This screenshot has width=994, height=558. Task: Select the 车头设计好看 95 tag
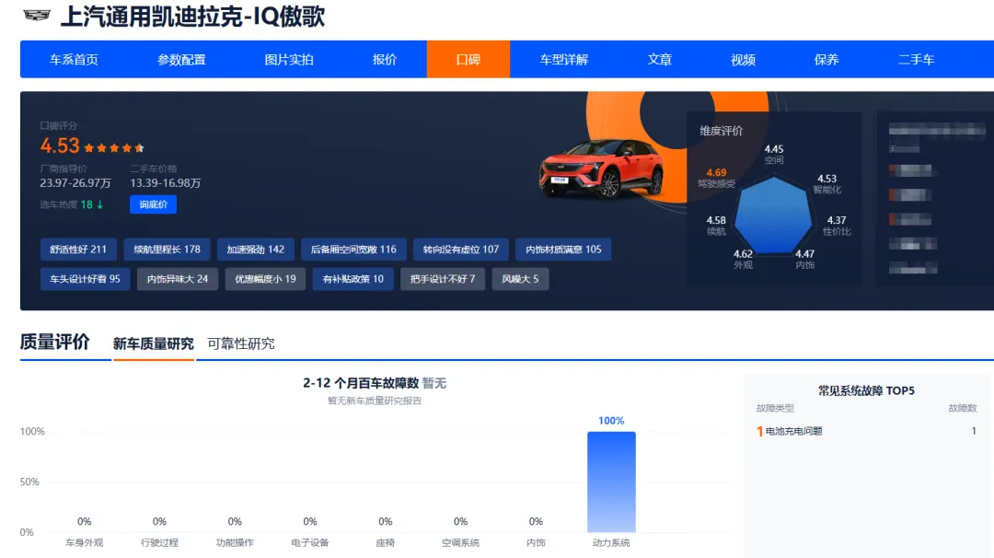pos(85,279)
